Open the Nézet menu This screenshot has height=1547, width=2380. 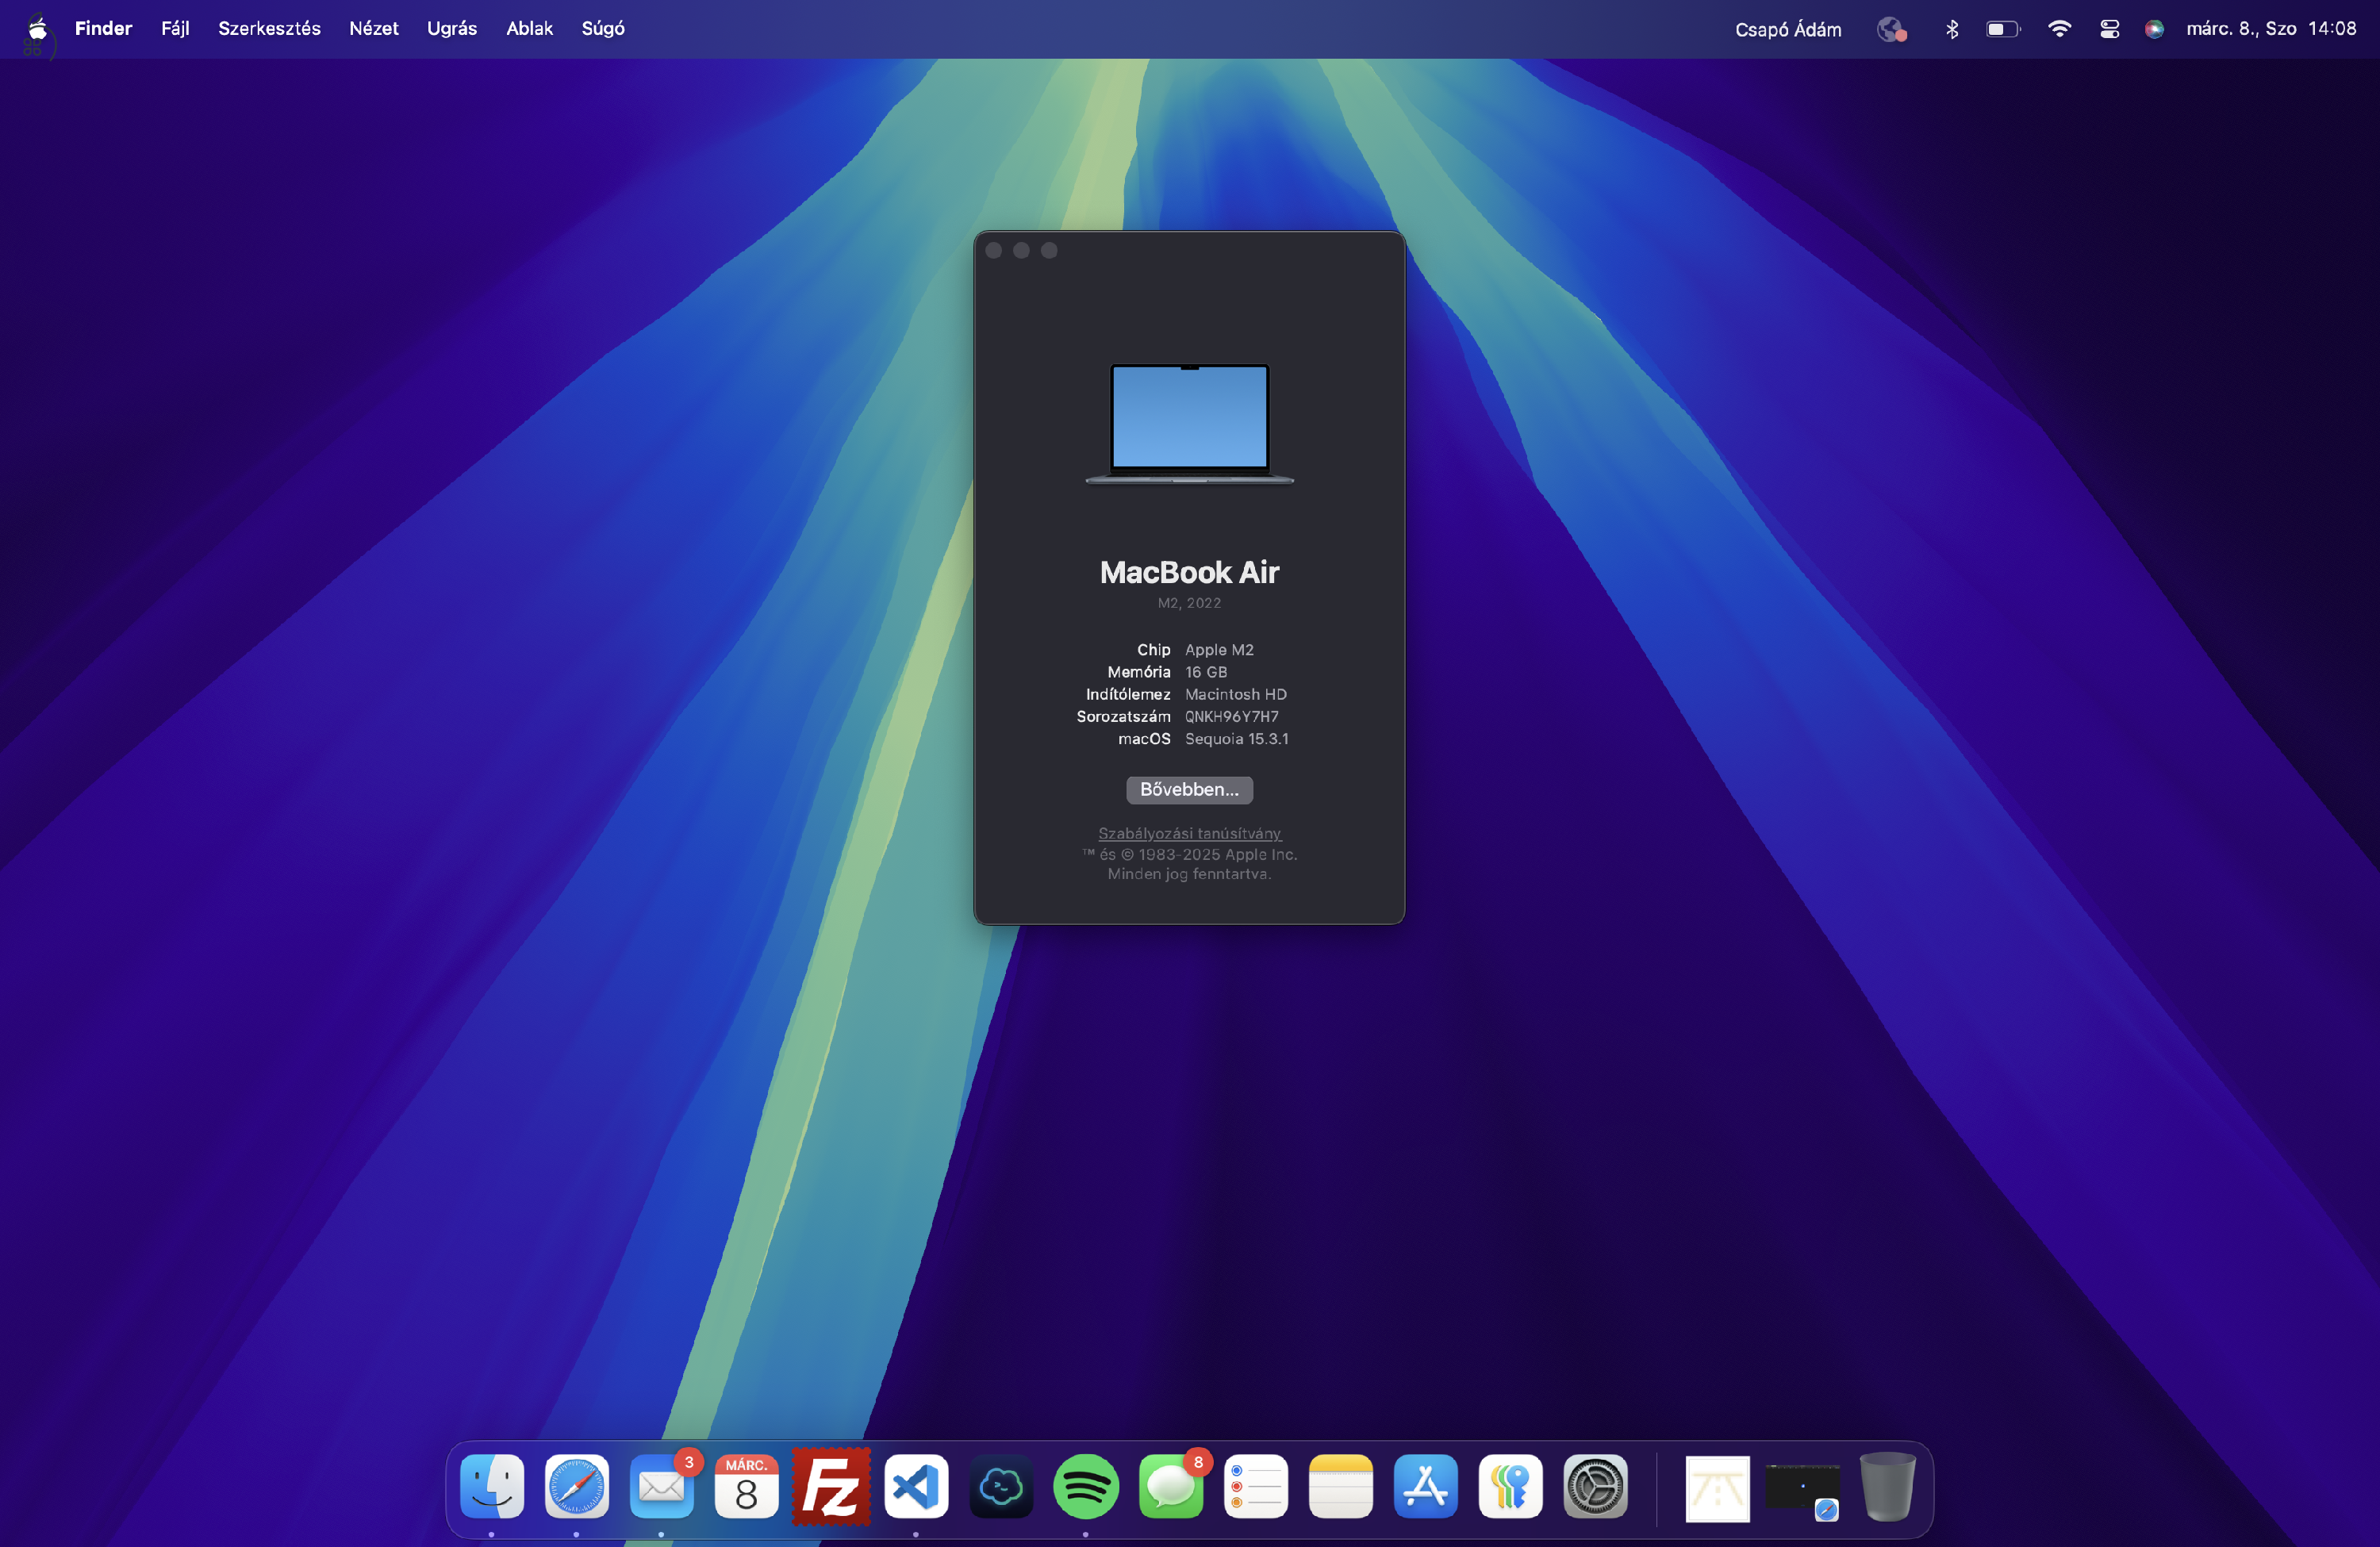pyautogui.click(x=373, y=28)
